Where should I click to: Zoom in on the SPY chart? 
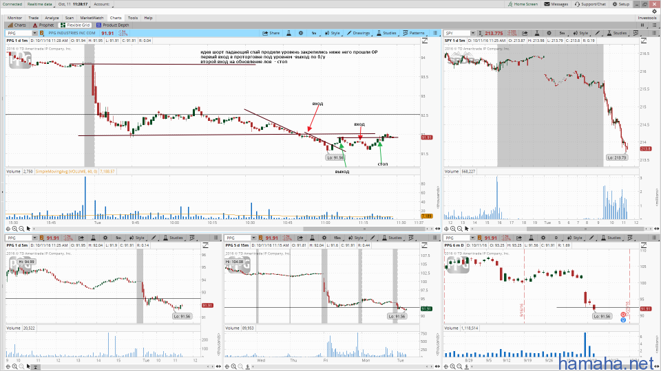point(453,229)
